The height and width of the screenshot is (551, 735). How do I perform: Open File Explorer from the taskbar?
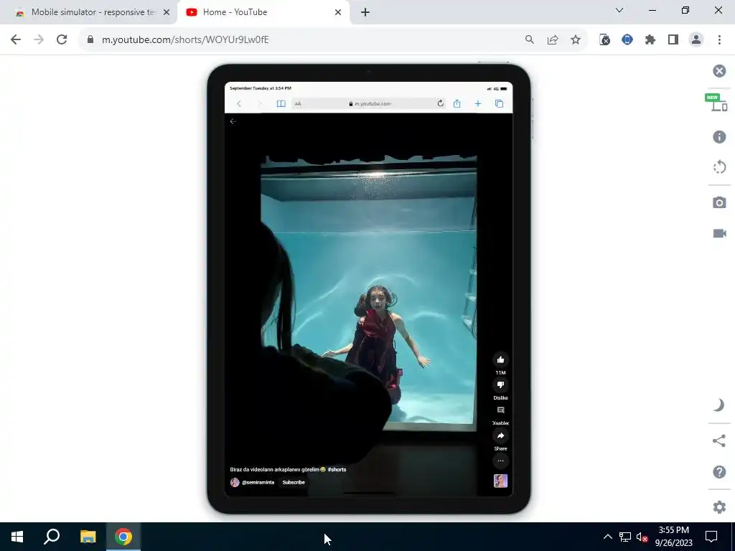click(88, 537)
